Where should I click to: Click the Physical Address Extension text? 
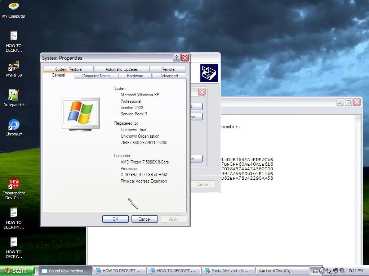pyautogui.click(x=144, y=181)
